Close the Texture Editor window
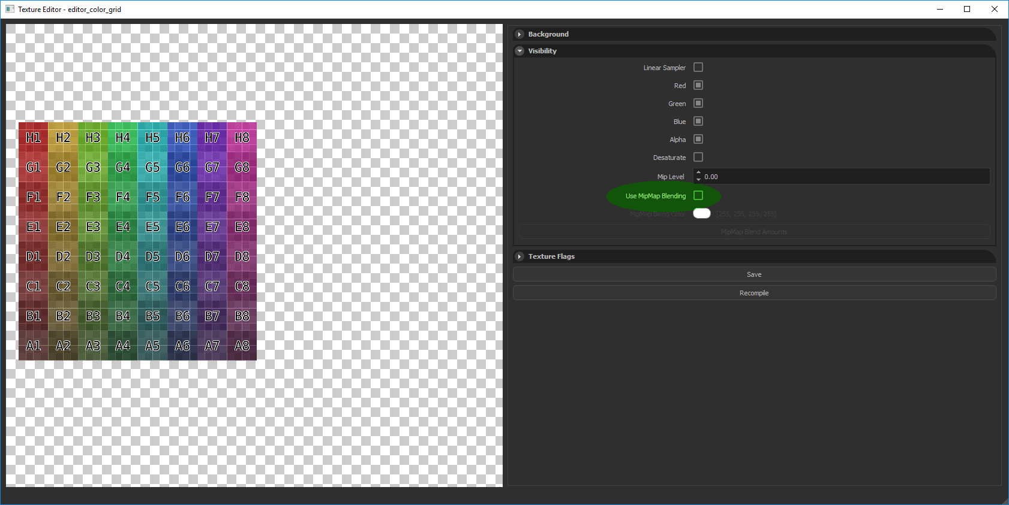The height and width of the screenshot is (505, 1009). [995, 9]
